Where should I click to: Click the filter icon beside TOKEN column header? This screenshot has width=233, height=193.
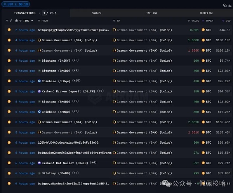click(x=203, y=21)
